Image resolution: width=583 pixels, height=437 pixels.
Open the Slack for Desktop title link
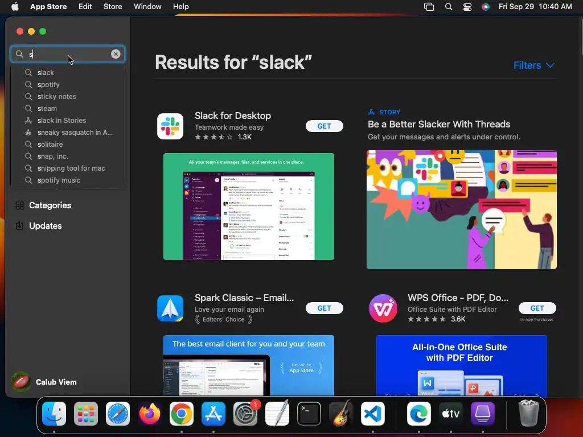click(x=233, y=116)
